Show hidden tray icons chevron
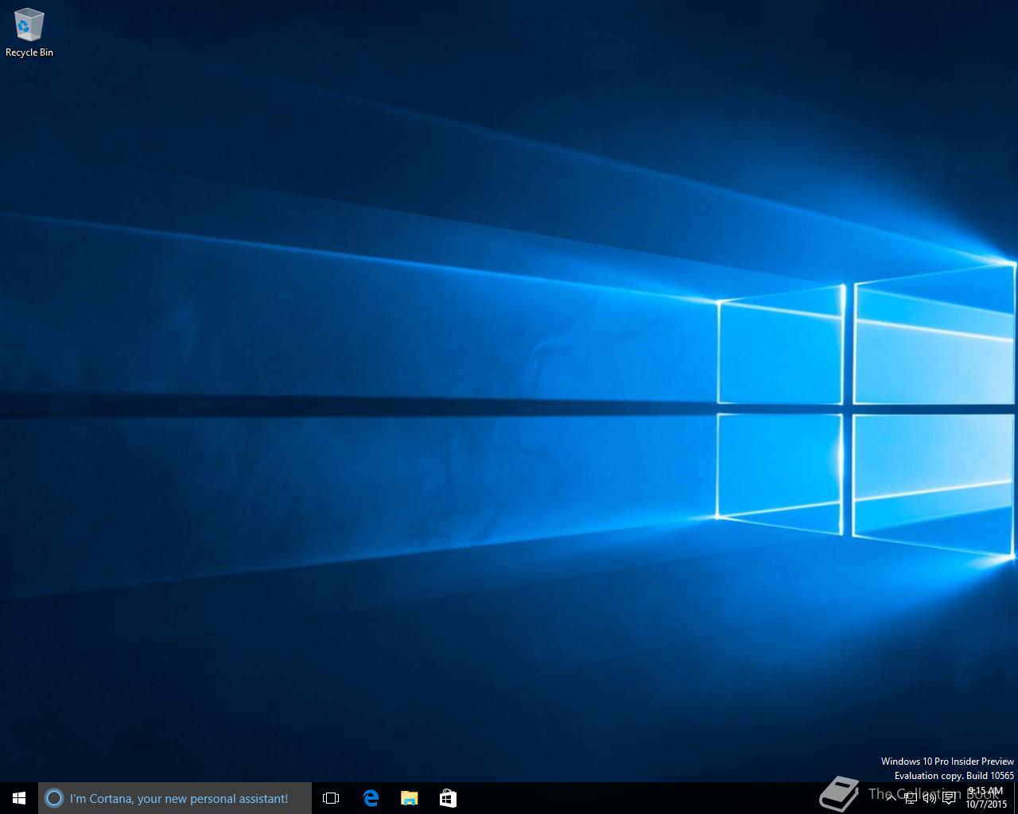Viewport: 1018px width, 814px height. pyautogui.click(x=892, y=798)
